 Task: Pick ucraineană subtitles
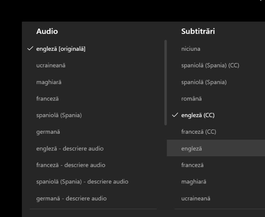[x=196, y=198]
